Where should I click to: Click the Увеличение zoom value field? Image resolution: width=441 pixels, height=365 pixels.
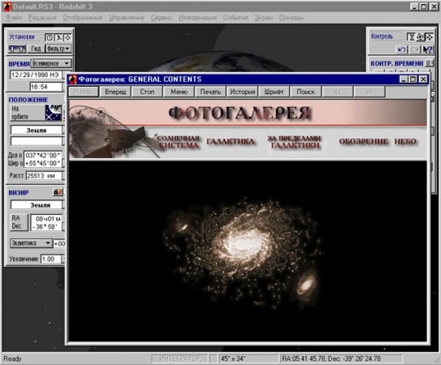point(51,259)
